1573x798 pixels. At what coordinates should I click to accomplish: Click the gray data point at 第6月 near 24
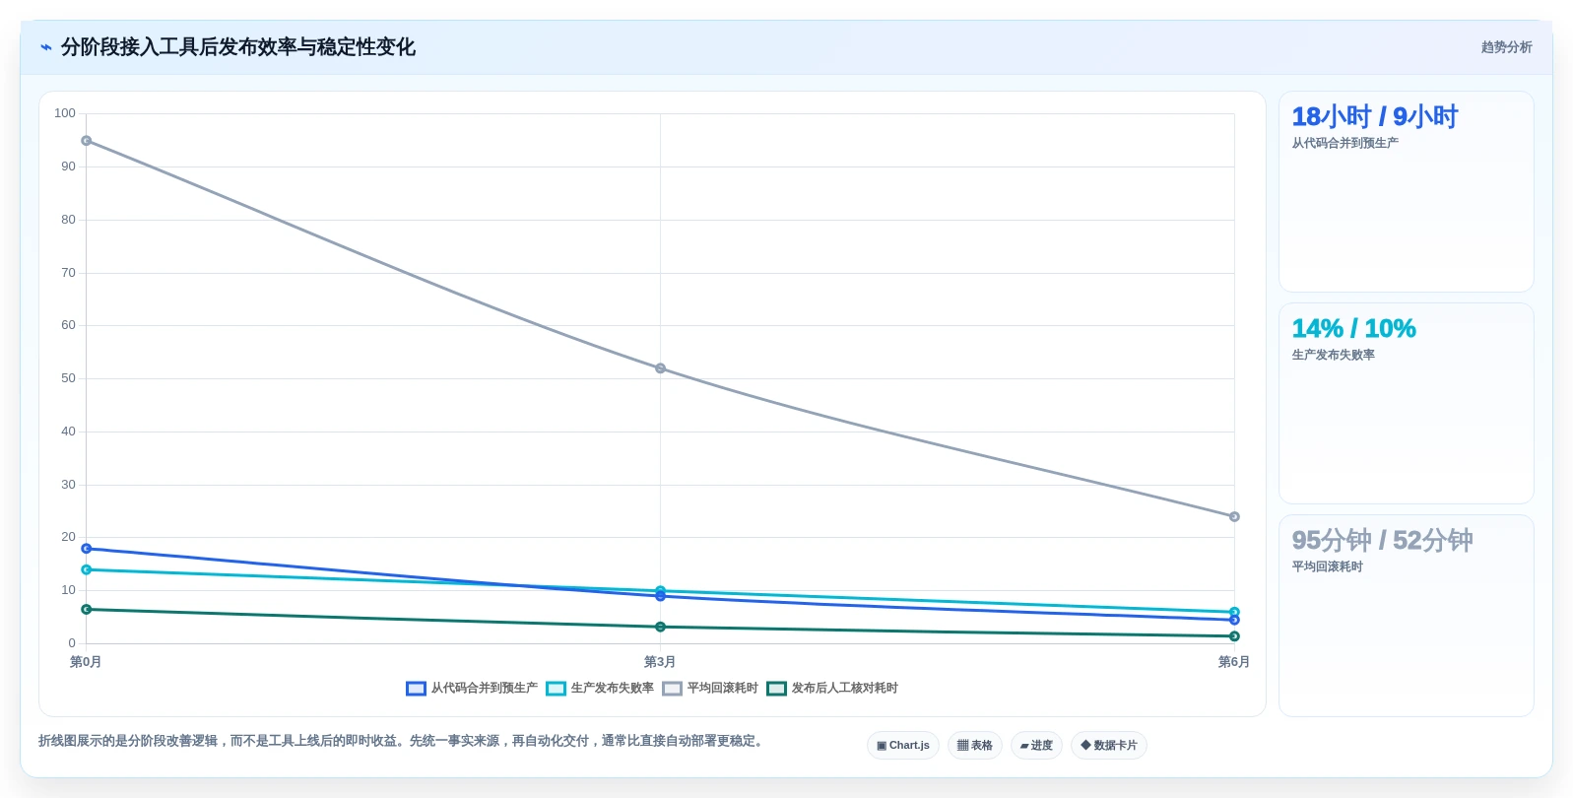click(1234, 516)
